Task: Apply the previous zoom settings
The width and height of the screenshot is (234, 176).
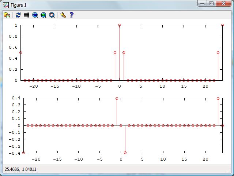Action: click(35, 15)
